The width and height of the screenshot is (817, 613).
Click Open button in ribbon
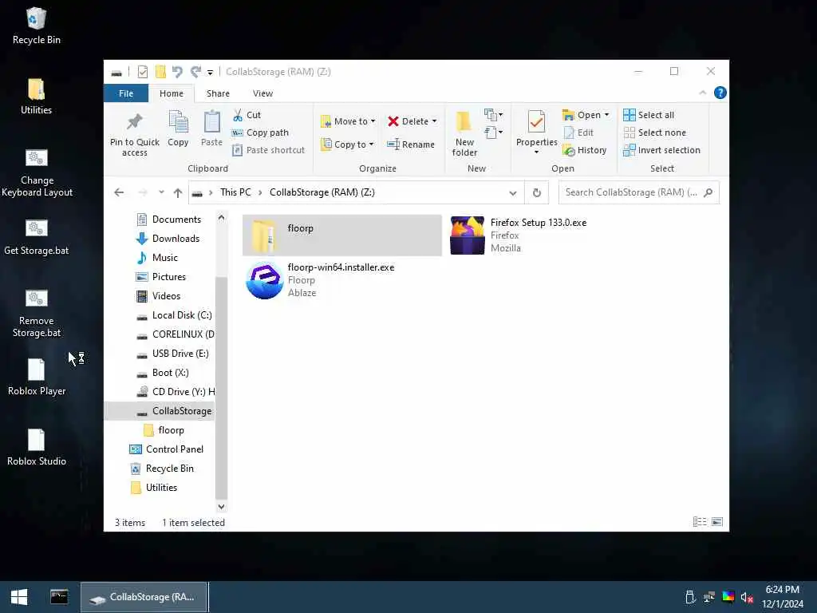click(582, 115)
